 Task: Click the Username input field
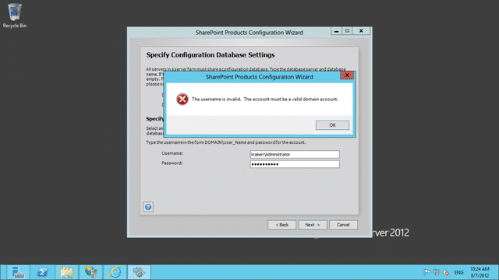[295, 154]
